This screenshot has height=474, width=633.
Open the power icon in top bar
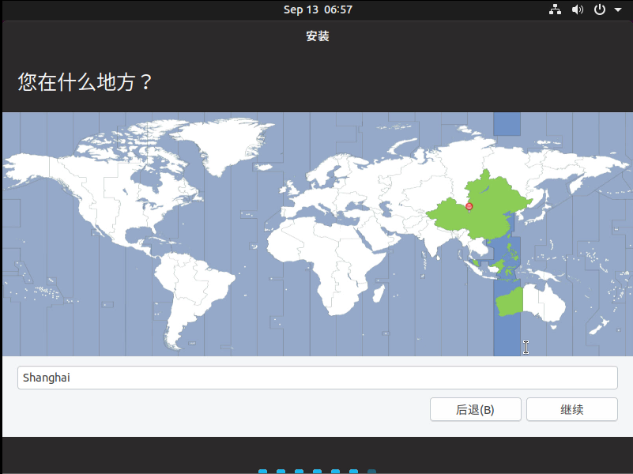(x=600, y=9)
